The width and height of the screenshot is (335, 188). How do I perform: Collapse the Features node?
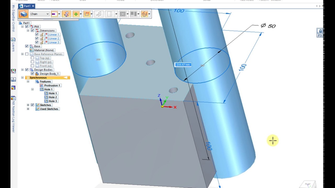(x=28, y=81)
